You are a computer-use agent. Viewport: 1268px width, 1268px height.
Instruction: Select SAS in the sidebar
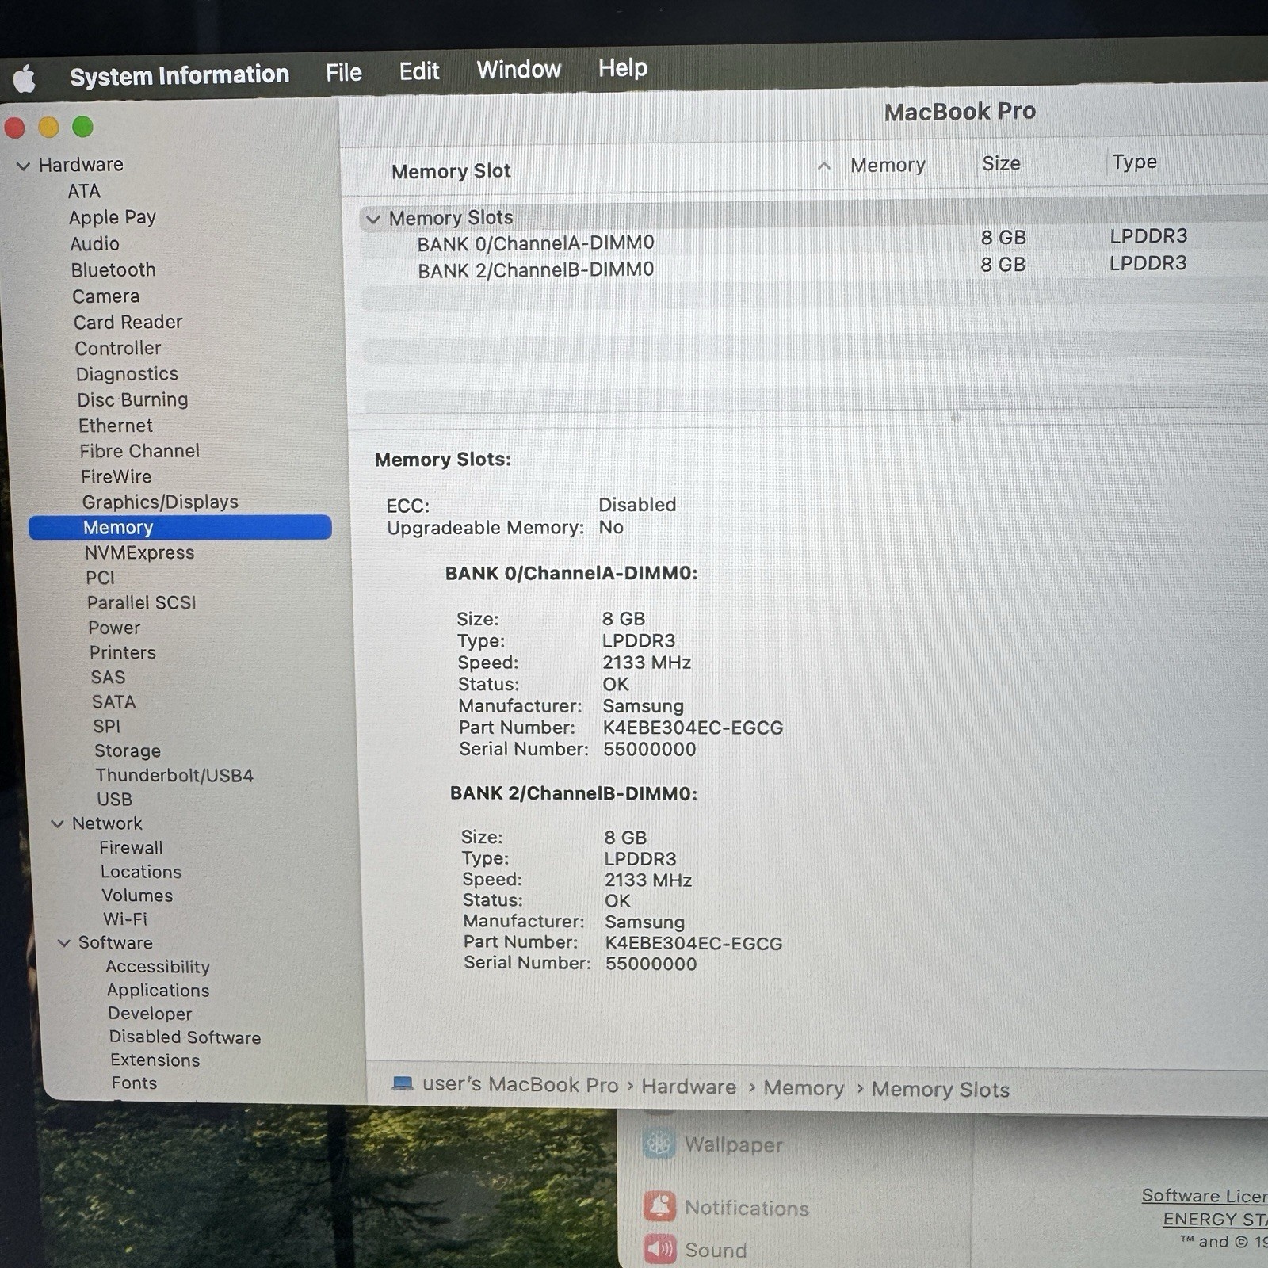click(109, 677)
